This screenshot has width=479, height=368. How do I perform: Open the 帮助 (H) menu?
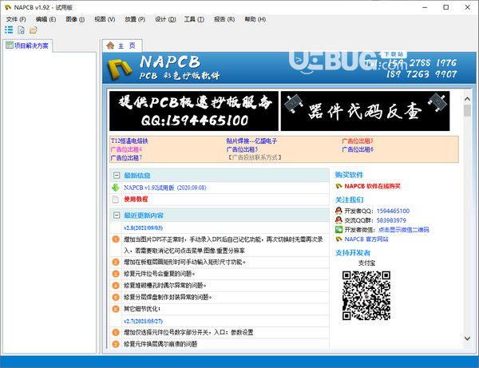click(x=255, y=19)
